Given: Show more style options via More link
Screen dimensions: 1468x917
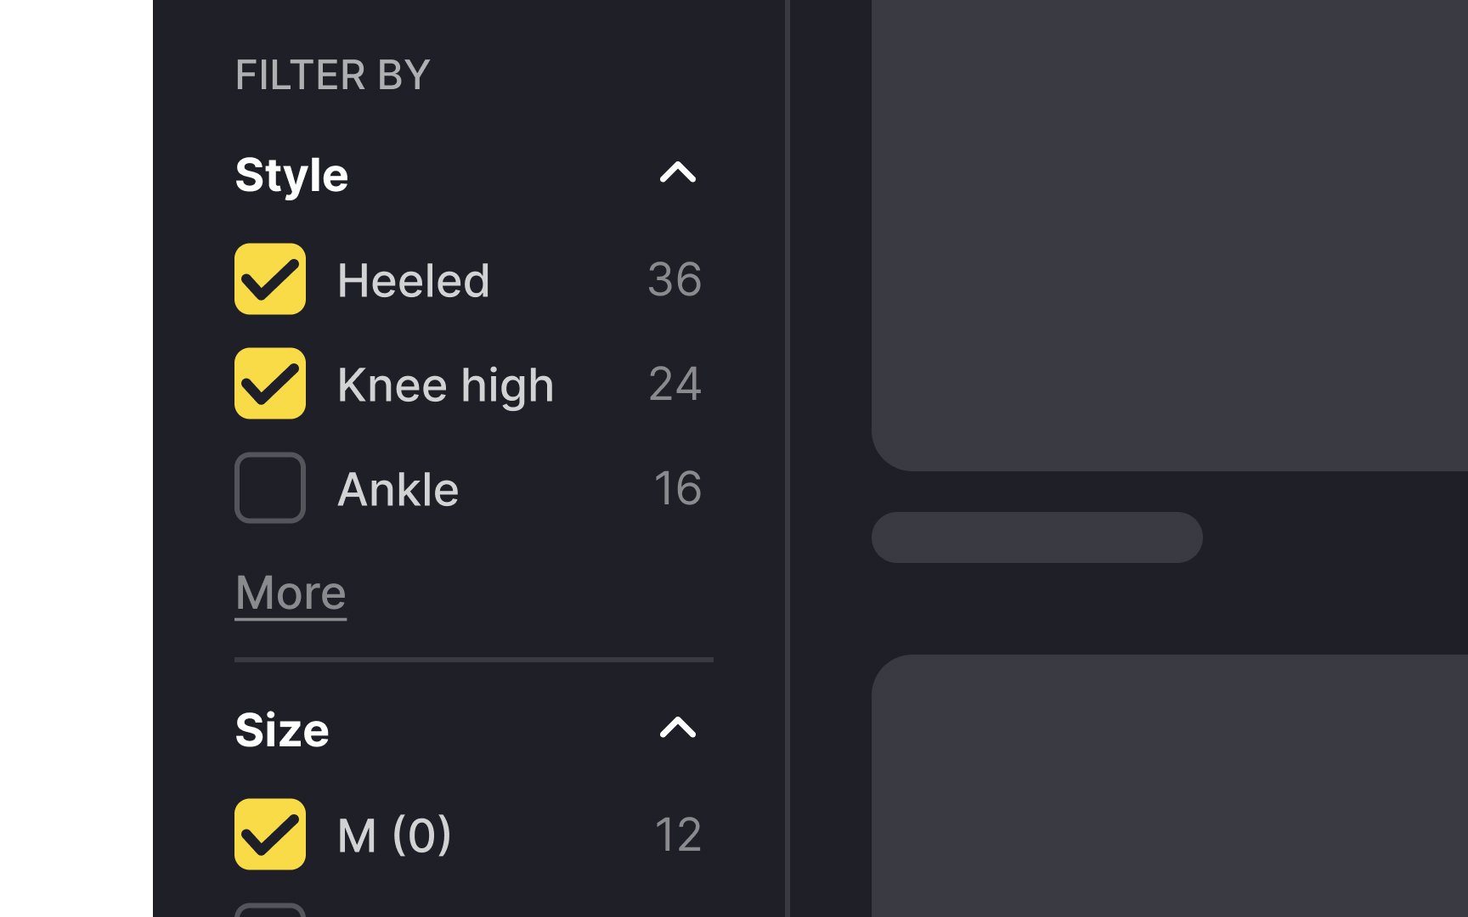Looking at the screenshot, I should tap(291, 593).
